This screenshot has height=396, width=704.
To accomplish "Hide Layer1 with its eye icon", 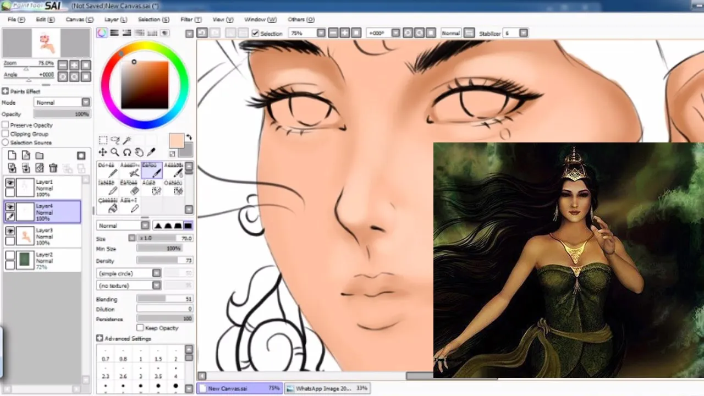I will tap(10, 183).
